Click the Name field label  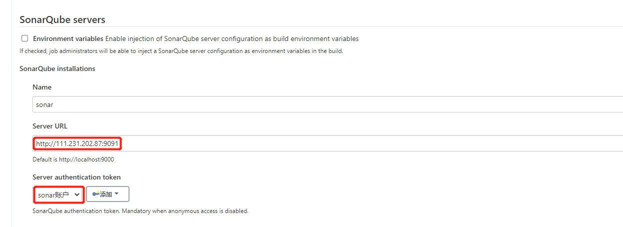(42, 87)
